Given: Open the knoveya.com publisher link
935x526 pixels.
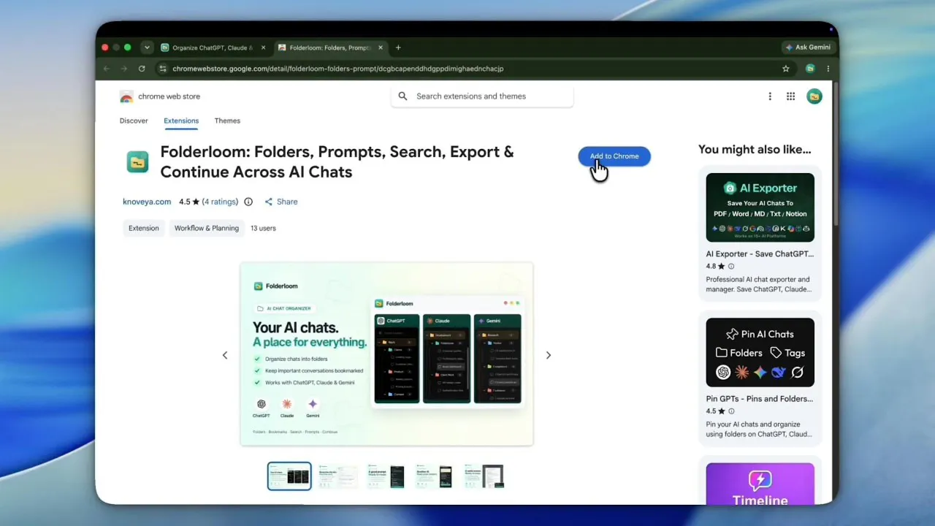Looking at the screenshot, I should click(x=147, y=202).
